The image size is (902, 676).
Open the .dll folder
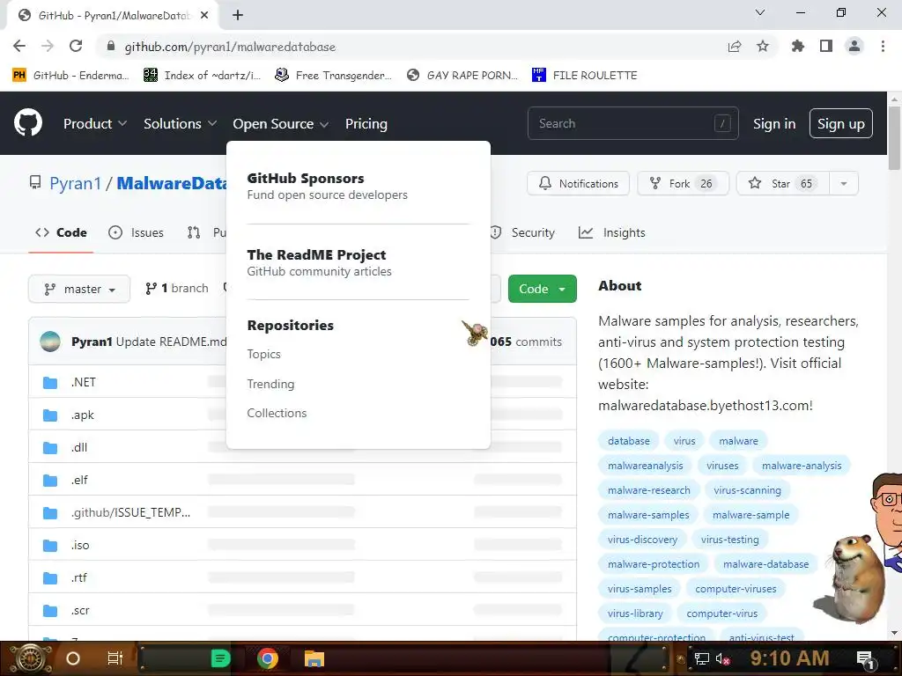(79, 447)
